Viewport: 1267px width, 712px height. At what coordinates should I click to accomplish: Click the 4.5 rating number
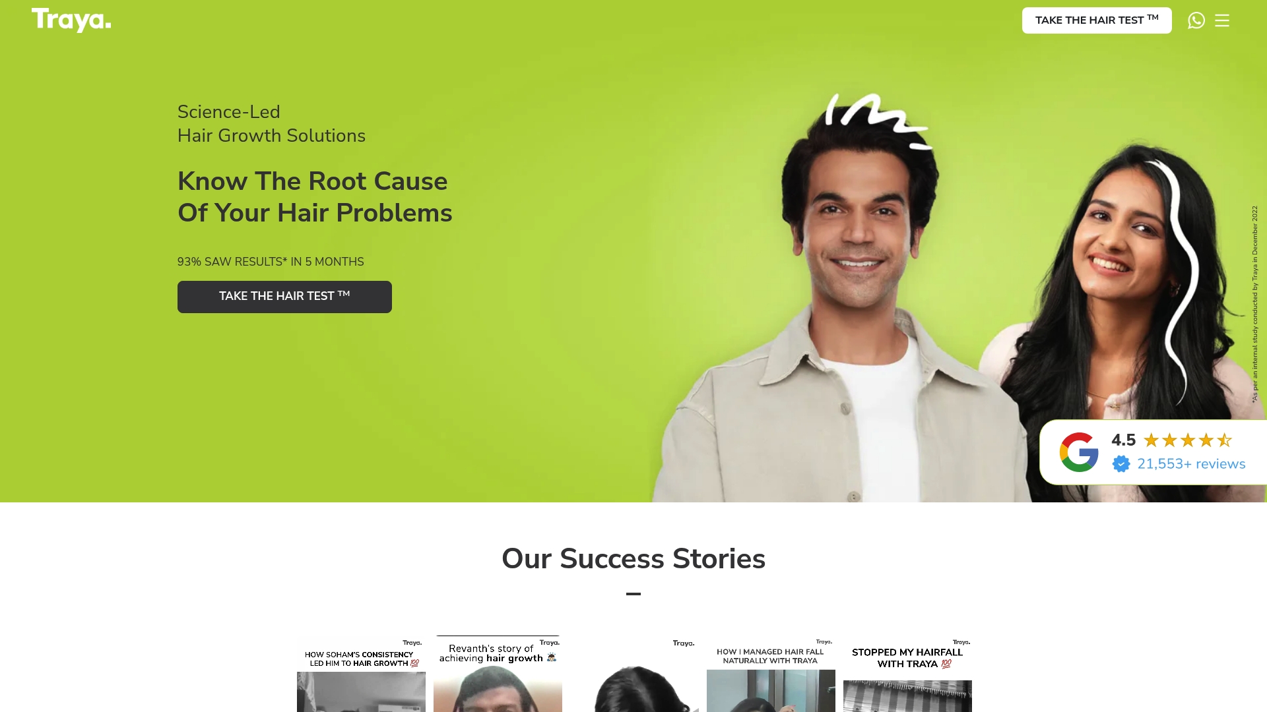(1123, 440)
